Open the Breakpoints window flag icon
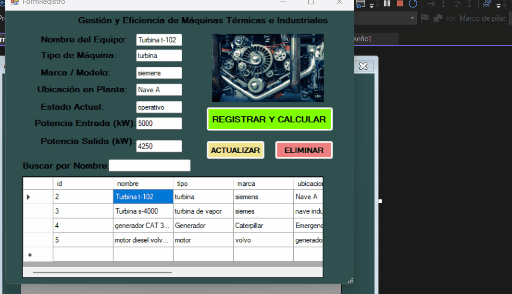Viewport: 512px width, 294px height. 438,17
